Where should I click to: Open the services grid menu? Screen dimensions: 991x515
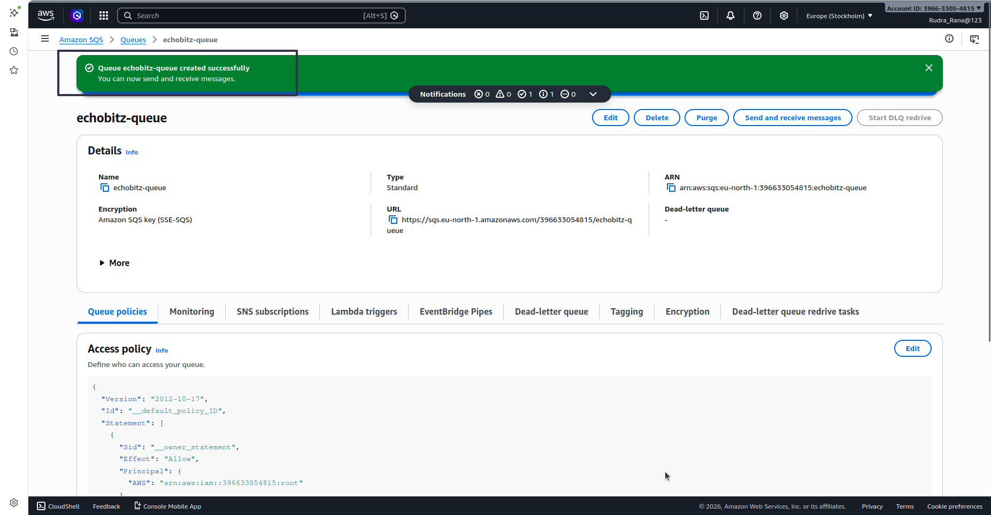click(104, 15)
